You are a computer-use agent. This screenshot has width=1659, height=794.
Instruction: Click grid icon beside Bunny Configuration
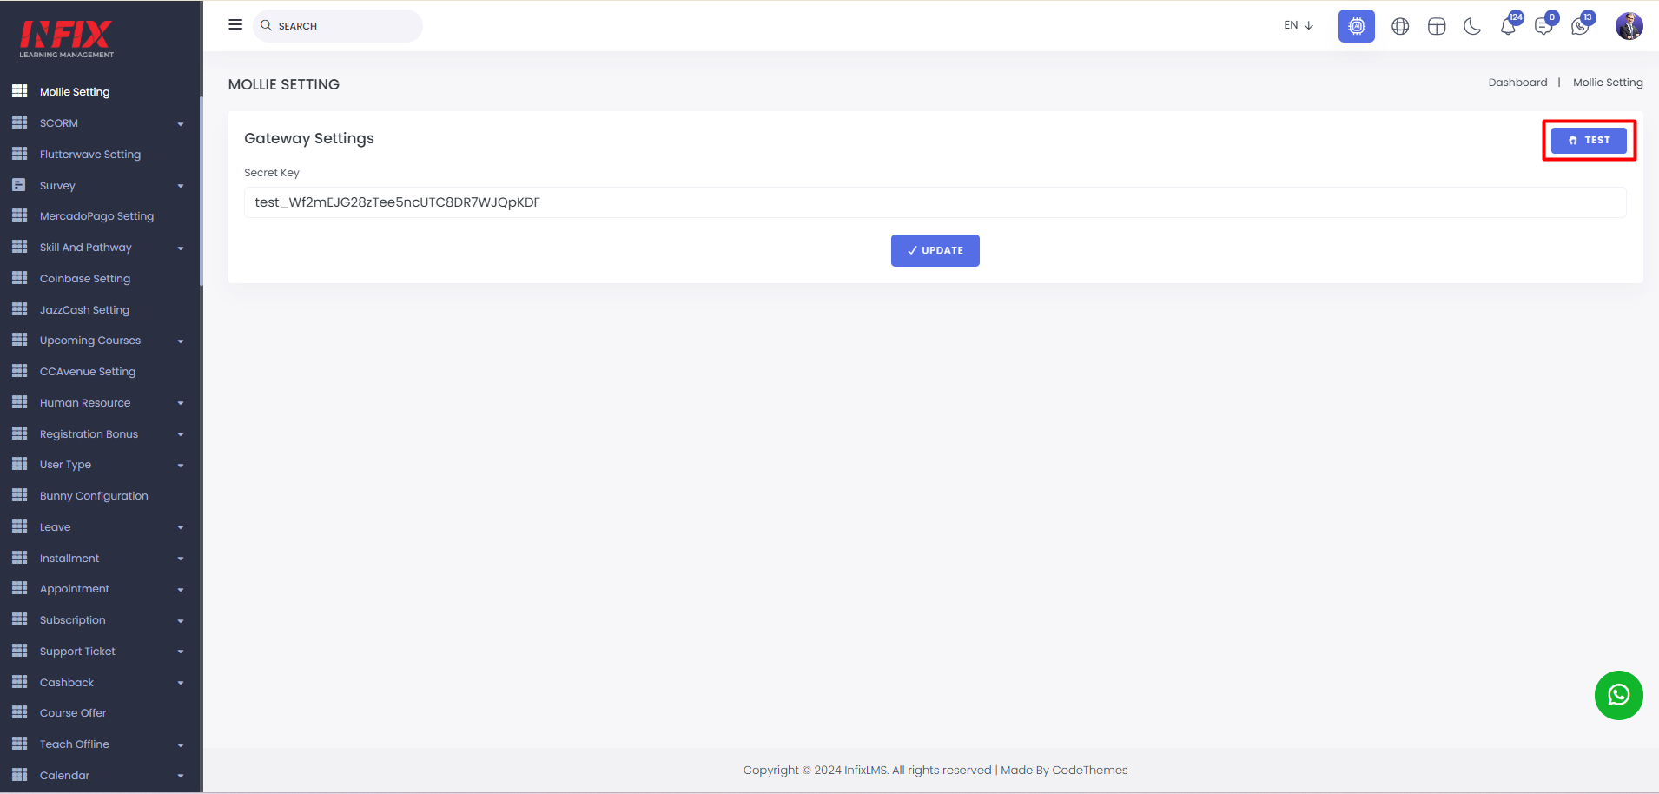click(20, 495)
